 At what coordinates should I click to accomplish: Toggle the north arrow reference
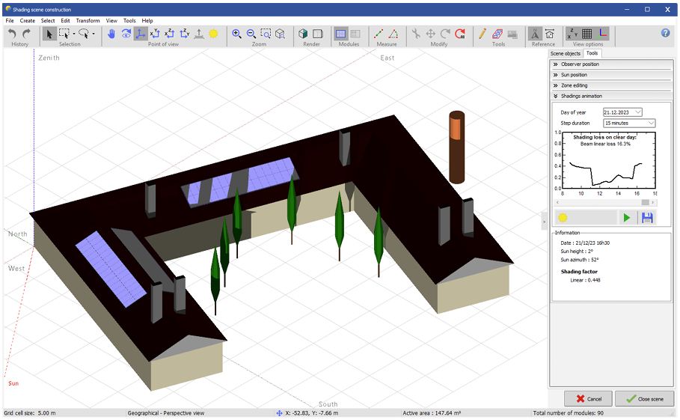(536, 34)
